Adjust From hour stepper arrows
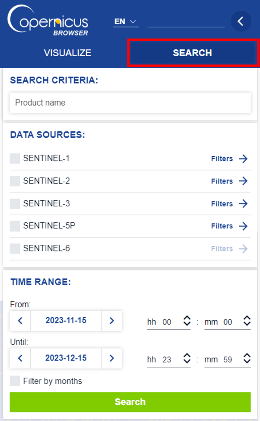 [187, 321]
